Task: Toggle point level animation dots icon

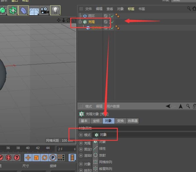Action: 61,158
